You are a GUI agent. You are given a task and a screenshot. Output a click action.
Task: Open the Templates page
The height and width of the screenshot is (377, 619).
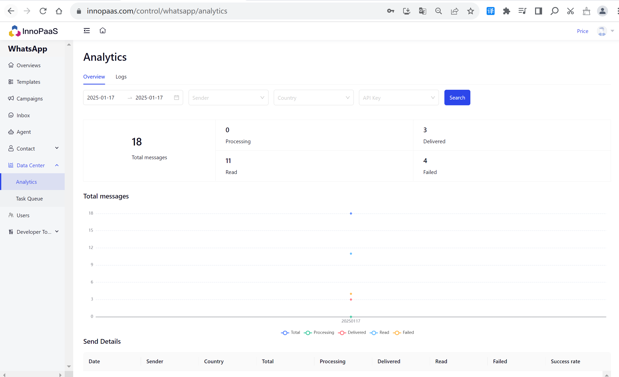coord(28,82)
